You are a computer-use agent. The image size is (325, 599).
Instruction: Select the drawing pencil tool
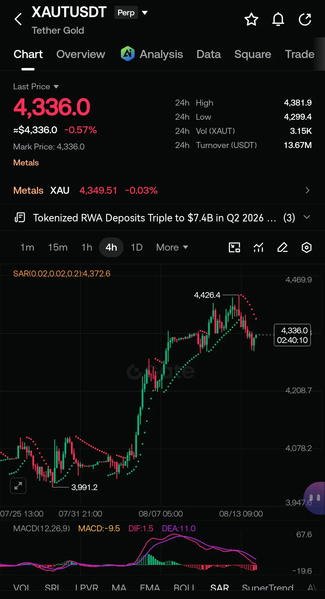pyautogui.click(x=283, y=247)
